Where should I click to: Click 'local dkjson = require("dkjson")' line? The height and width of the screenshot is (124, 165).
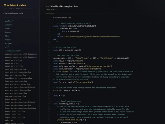(69, 63)
